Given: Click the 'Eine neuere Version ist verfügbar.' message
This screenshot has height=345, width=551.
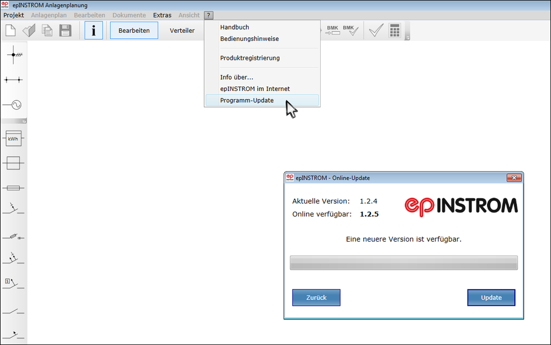Looking at the screenshot, I should [404, 240].
